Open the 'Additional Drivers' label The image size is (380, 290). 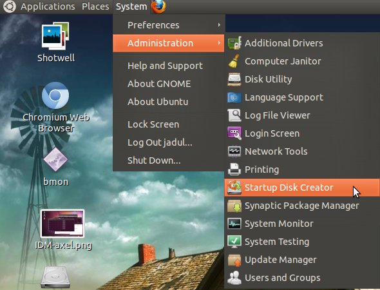coord(284,43)
